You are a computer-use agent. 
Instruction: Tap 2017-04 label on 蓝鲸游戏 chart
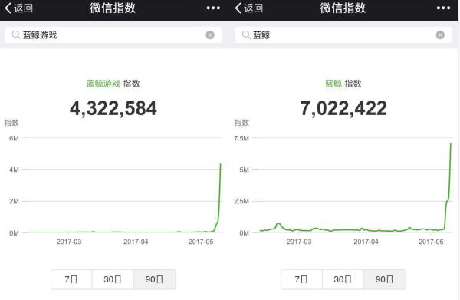[x=136, y=242]
